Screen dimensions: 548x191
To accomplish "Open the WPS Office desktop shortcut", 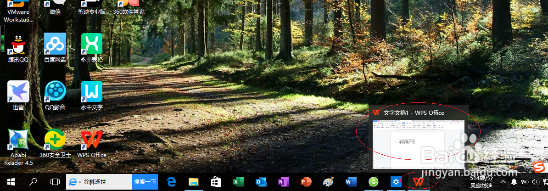I will (92, 143).
